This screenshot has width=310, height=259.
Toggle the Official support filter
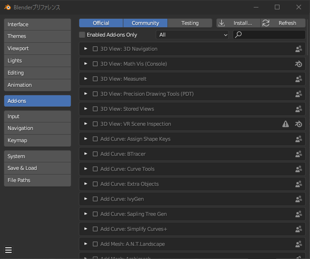pos(101,23)
